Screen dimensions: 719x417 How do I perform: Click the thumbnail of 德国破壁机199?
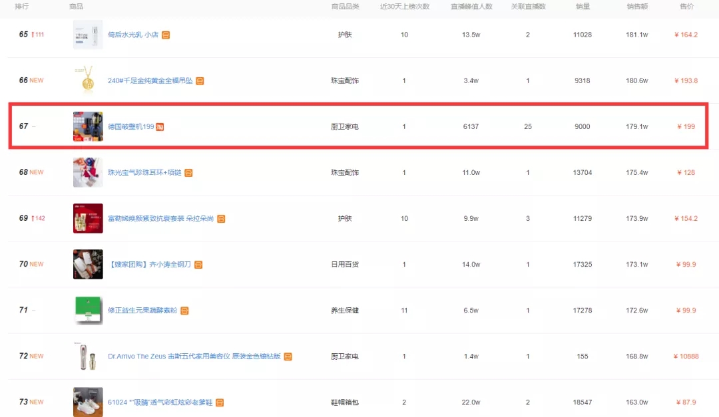coord(87,126)
